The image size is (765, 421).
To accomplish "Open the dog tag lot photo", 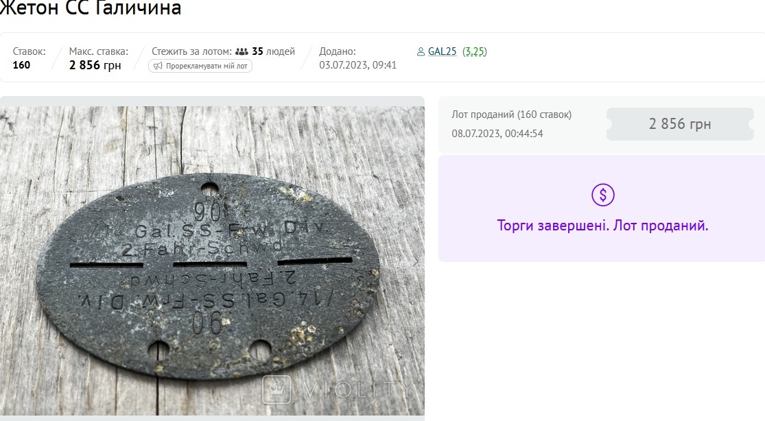I will [x=212, y=261].
